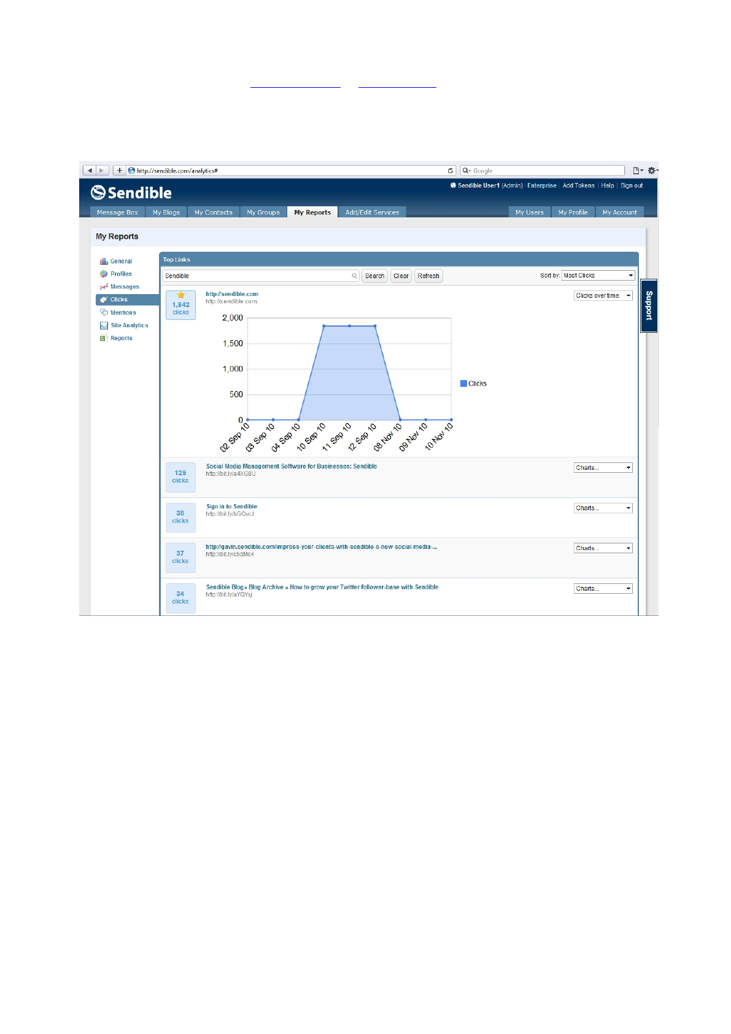Viewport: 731px width, 1034px height.
Task: Switch to the My Profile tab
Action: point(573,212)
